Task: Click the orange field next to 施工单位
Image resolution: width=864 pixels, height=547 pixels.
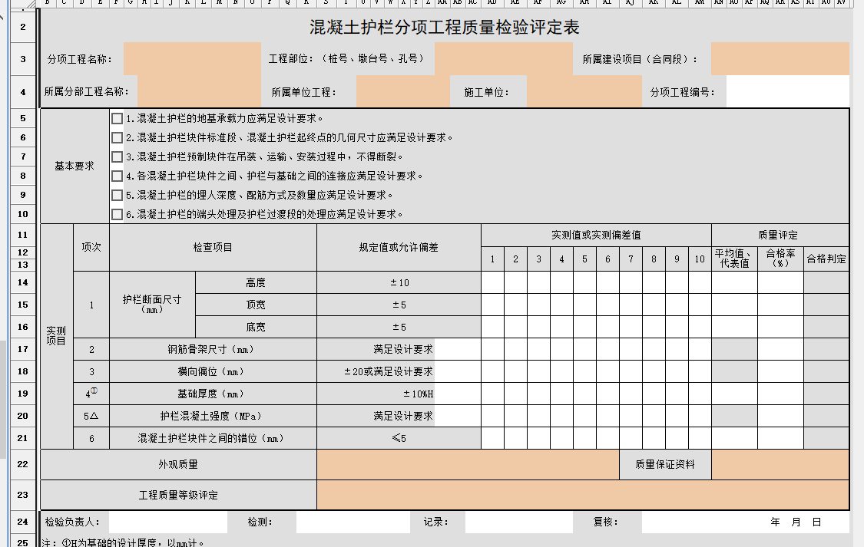Action: point(584,91)
